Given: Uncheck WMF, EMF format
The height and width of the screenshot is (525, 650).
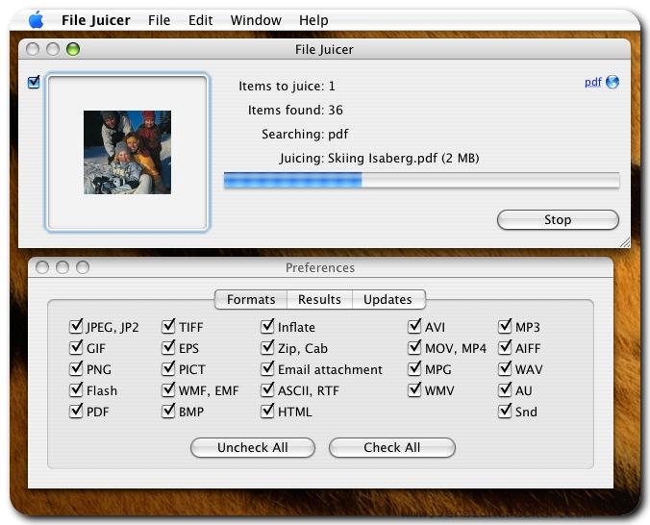Looking at the screenshot, I should pyautogui.click(x=168, y=389).
